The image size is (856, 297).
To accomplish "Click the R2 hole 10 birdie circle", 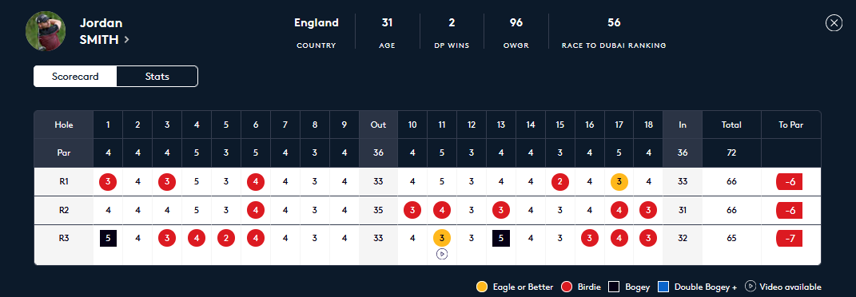I will coord(412,210).
